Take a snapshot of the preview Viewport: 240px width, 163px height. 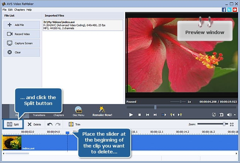(221, 115)
